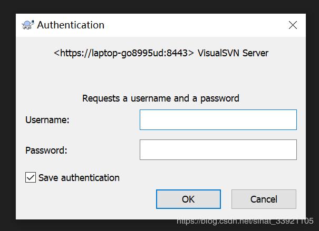Viewport: 319px width, 231px height.
Task: Focus the Password input field
Action: 218,150
